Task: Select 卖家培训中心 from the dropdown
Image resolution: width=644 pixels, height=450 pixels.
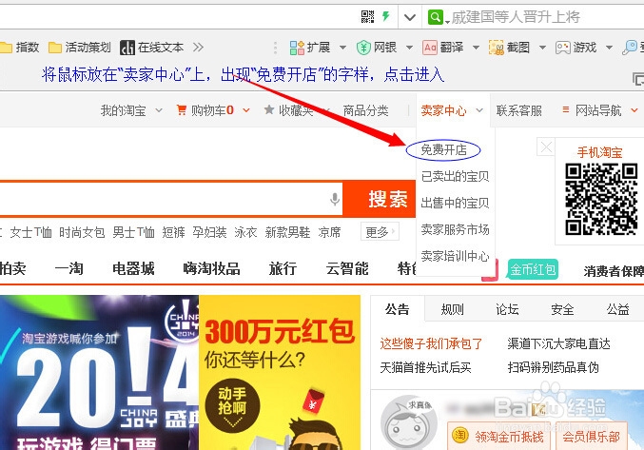Action: 455,256
